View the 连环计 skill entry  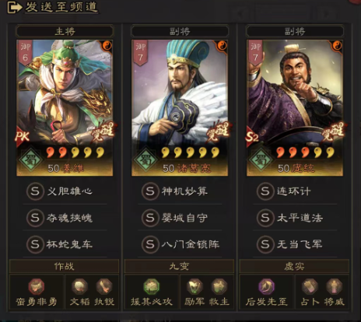point(295,191)
